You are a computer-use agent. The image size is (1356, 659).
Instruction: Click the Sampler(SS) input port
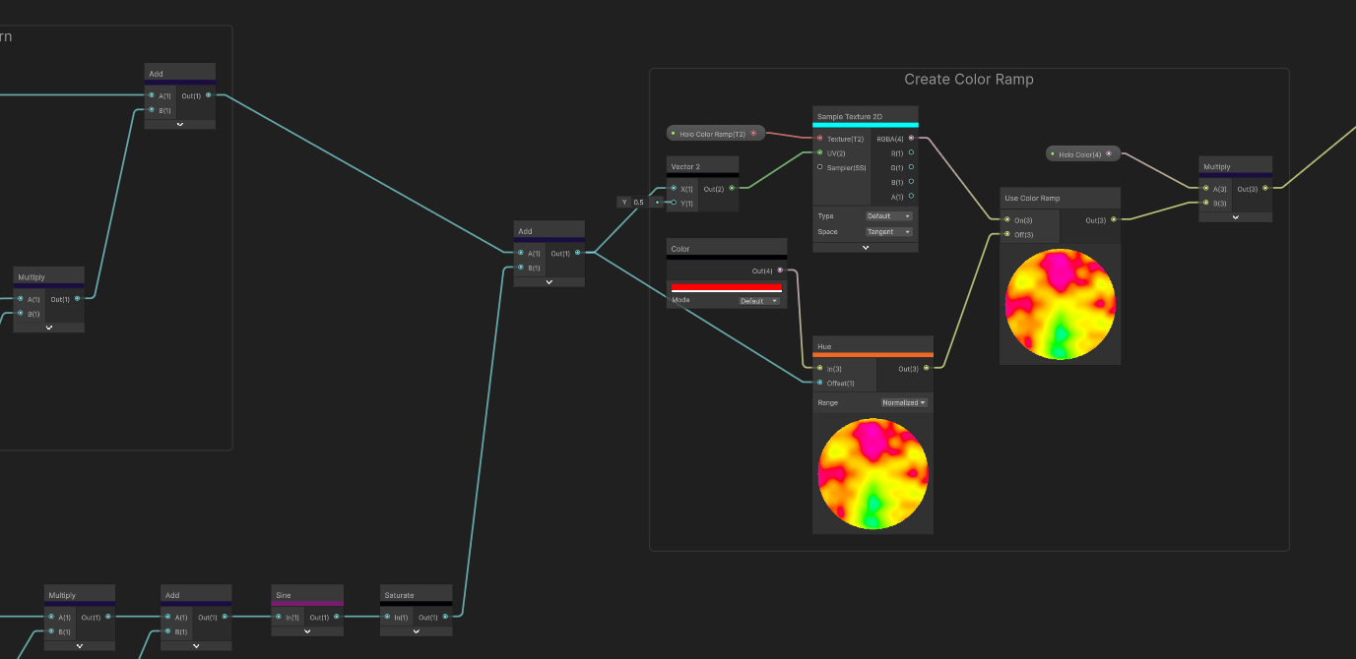819,167
